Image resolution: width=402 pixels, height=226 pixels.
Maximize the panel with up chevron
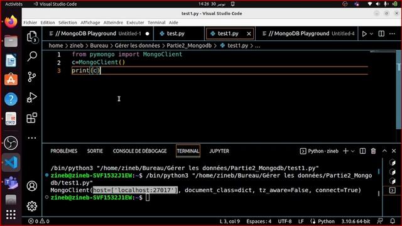coord(384,151)
